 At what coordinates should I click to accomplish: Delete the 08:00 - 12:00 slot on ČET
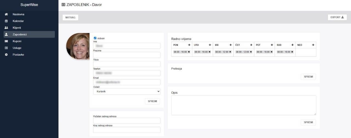coord(251,52)
